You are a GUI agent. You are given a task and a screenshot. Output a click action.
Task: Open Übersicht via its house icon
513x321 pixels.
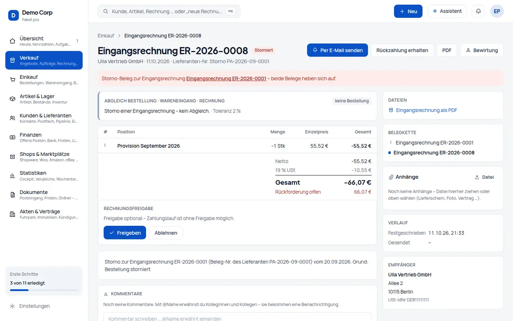pos(13,41)
